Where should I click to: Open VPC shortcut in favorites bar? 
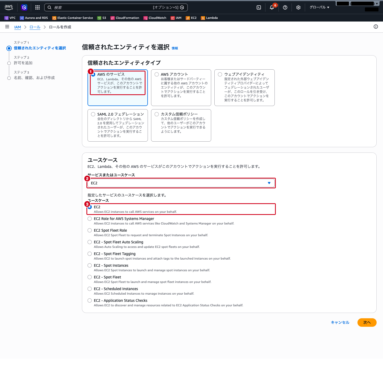(10, 18)
